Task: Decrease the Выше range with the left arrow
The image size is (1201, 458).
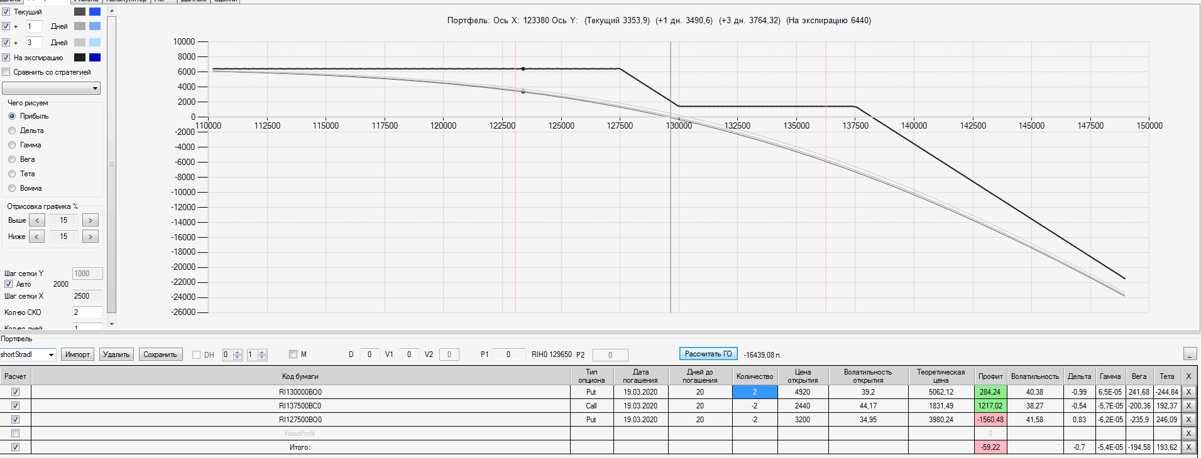Action: 37,220
